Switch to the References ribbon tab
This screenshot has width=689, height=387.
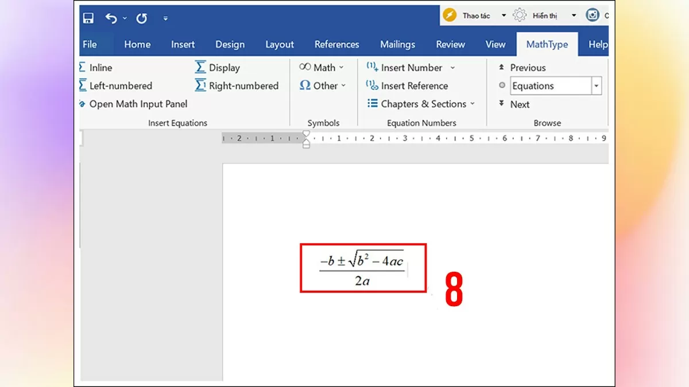(336, 44)
